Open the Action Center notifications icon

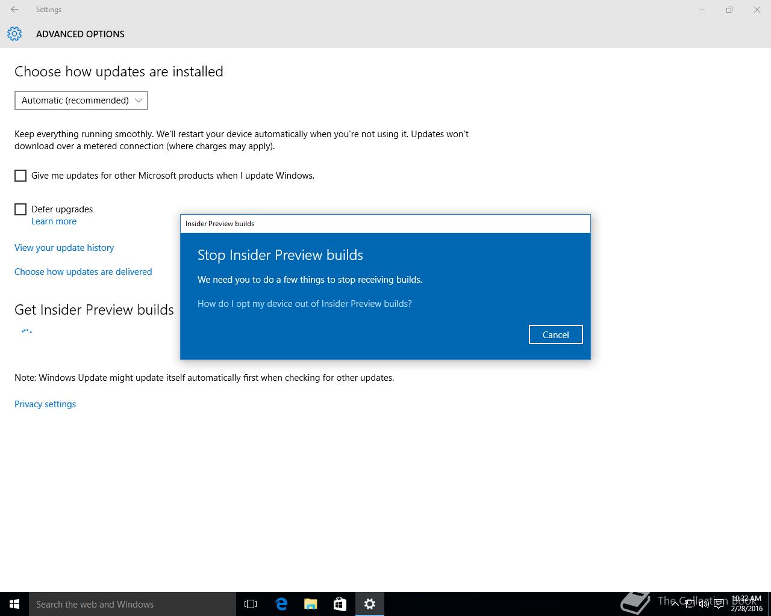click(x=719, y=604)
